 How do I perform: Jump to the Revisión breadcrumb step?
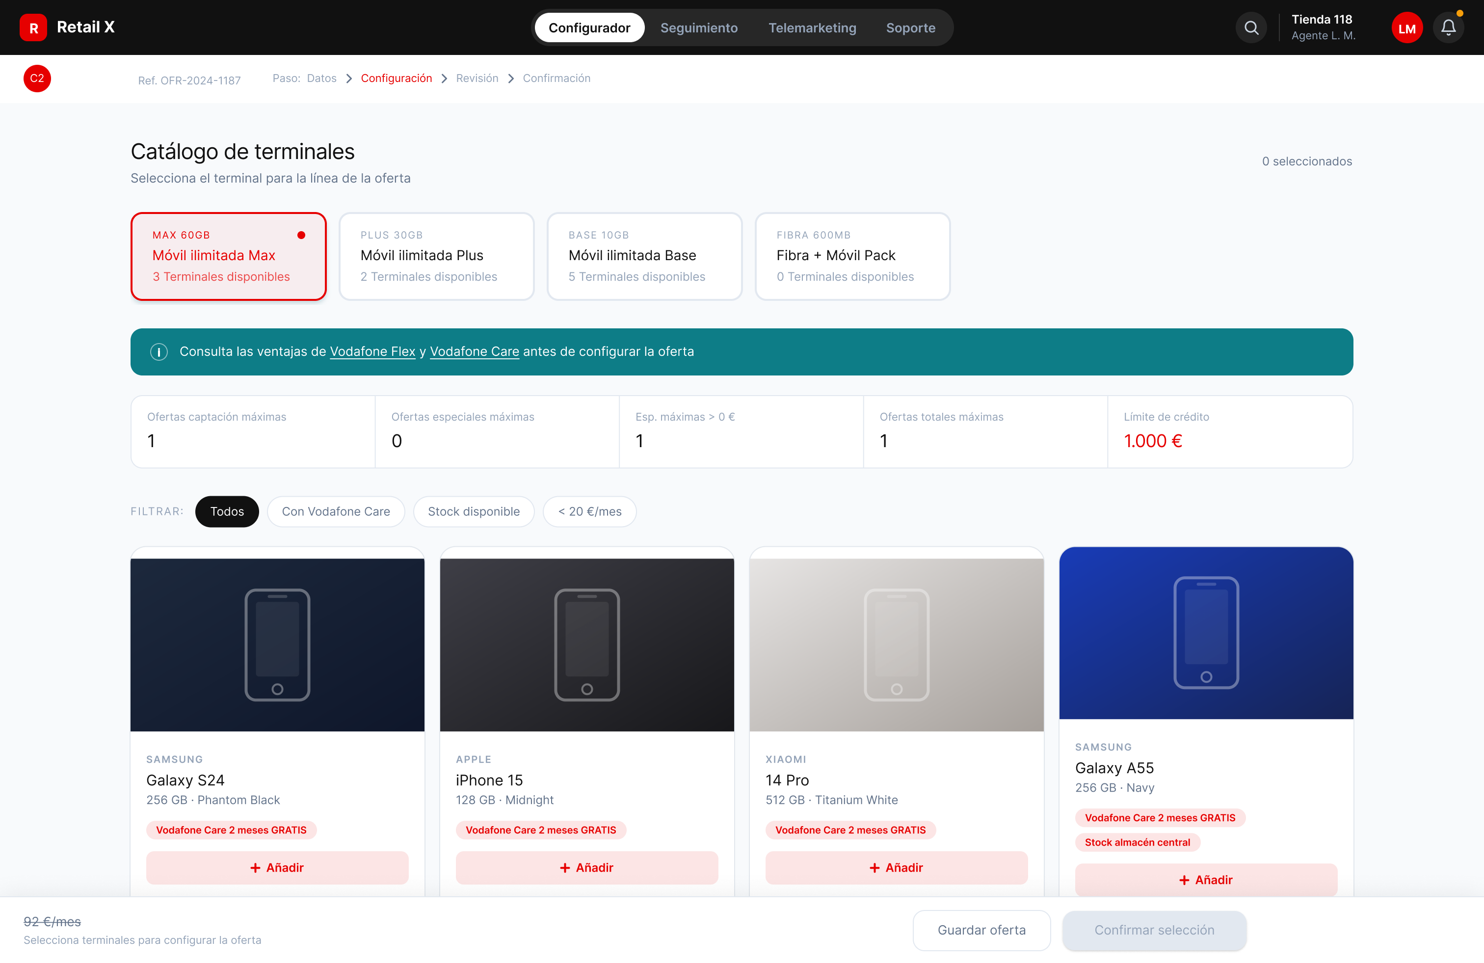click(477, 78)
